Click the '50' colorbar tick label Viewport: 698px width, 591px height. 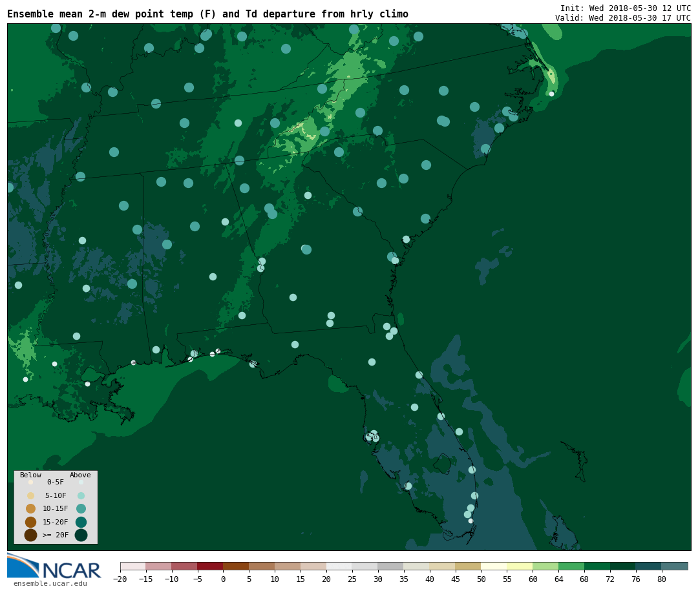click(x=481, y=579)
